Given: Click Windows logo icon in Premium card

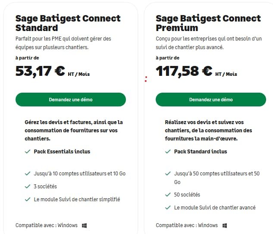Looking at the screenshot, I should [225, 225].
